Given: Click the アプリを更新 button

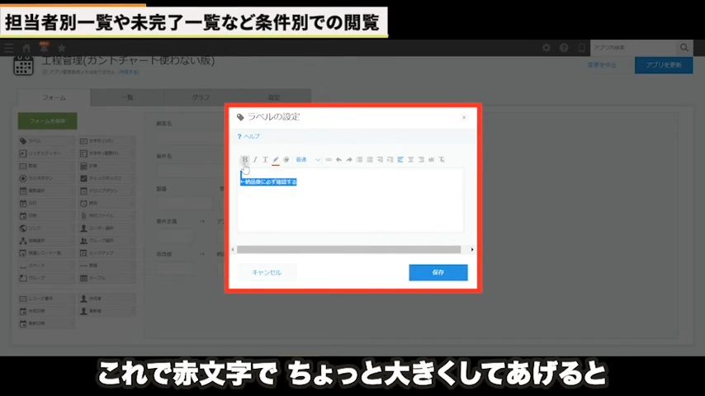Looking at the screenshot, I should (664, 65).
